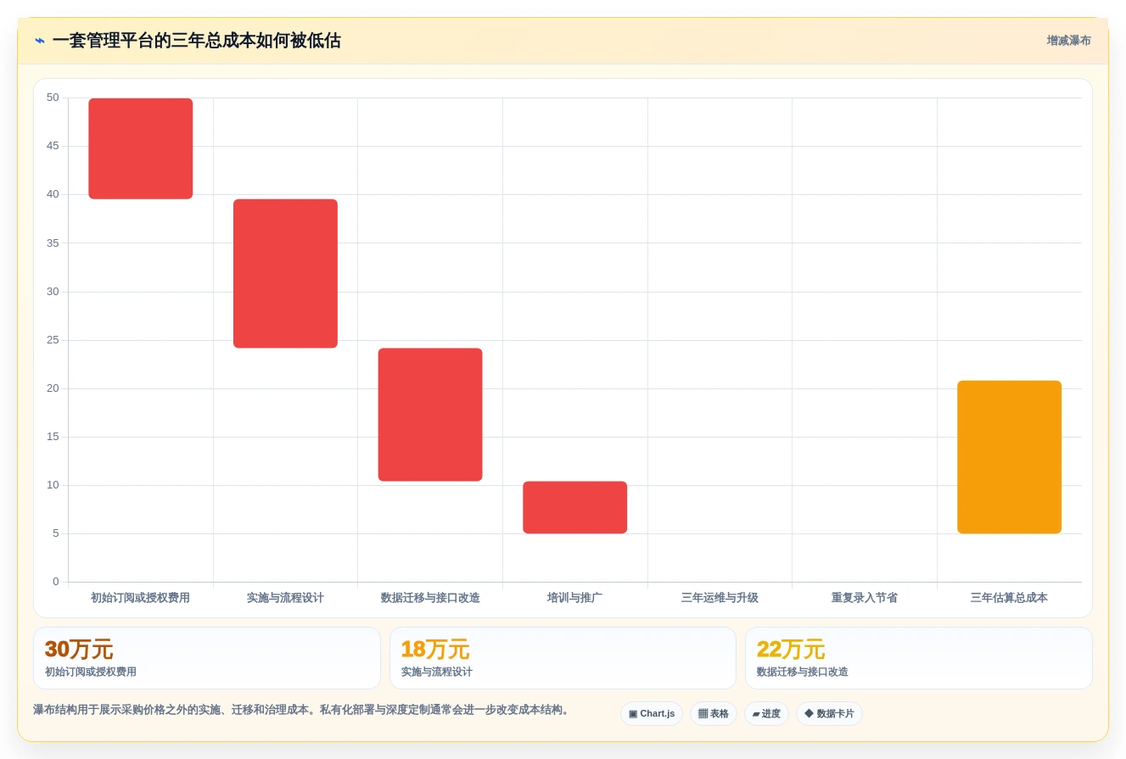The height and width of the screenshot is (759, 1126).
Task: Click the lightning icon beside the title
Action: point(40,41)
